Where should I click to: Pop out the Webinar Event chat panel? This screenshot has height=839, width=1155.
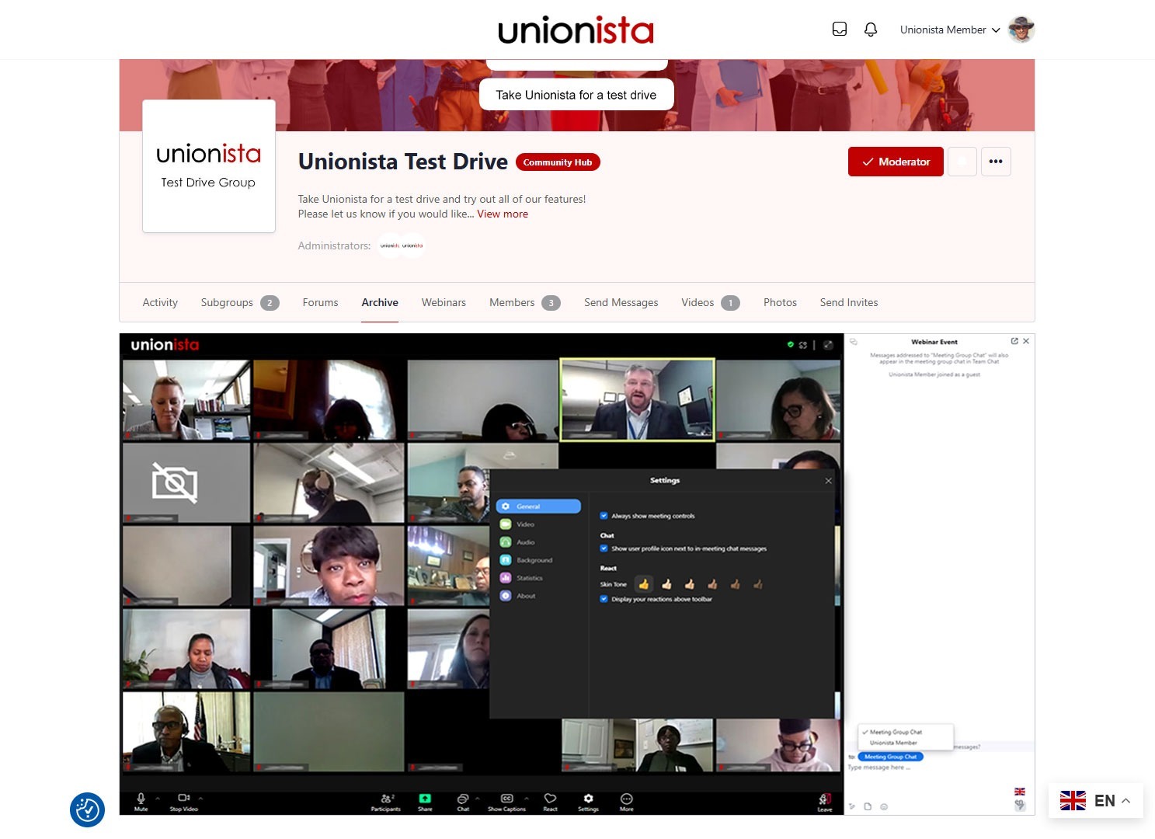pos(1014,341)
